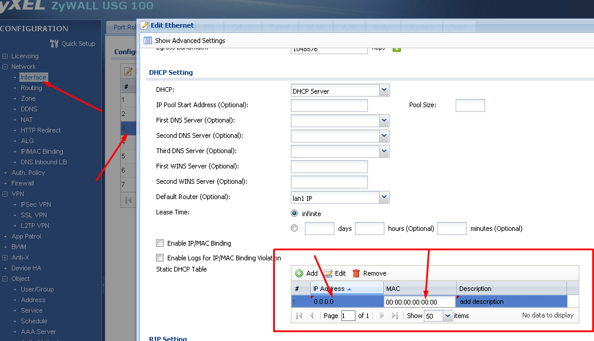Click the lease minutes input field
This screenshot has height=341, width=594.
pos(452,229)
